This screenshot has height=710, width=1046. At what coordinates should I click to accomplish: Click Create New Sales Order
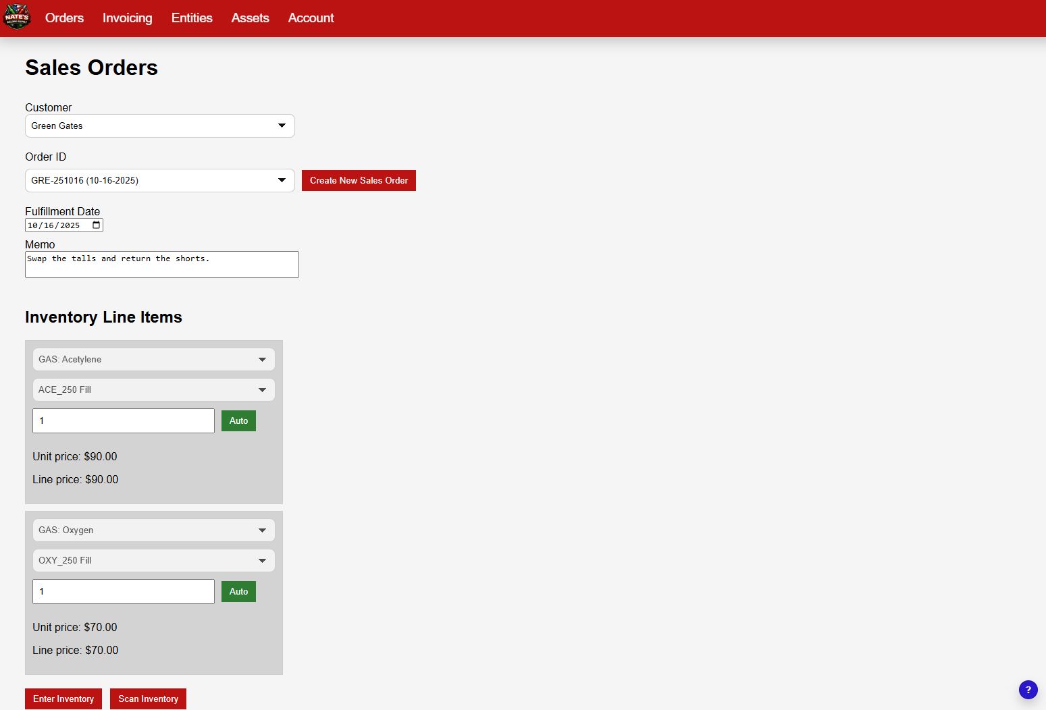pyautogui.click(x=359, y=180)
